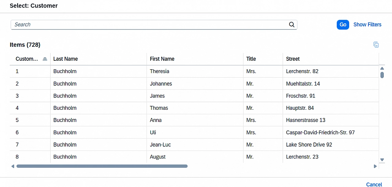Choose customer 6 with first name Uli
392x187 pixels.
[x=153, y=132]
